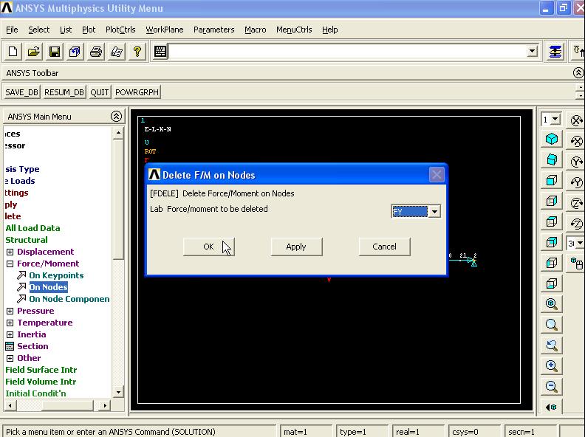Toggle the Dynamic Model Mode icon
The height and width of the screenshot is (437, 585).
pos(576,264)
